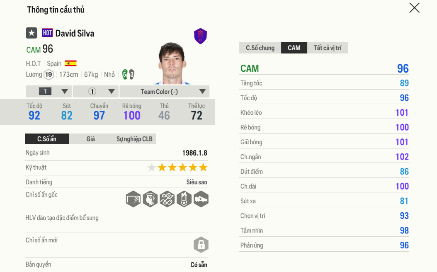Click the favorite star icon beside David Silva
This screenshot has width=437, height=272.
click(x=32, y=33)
